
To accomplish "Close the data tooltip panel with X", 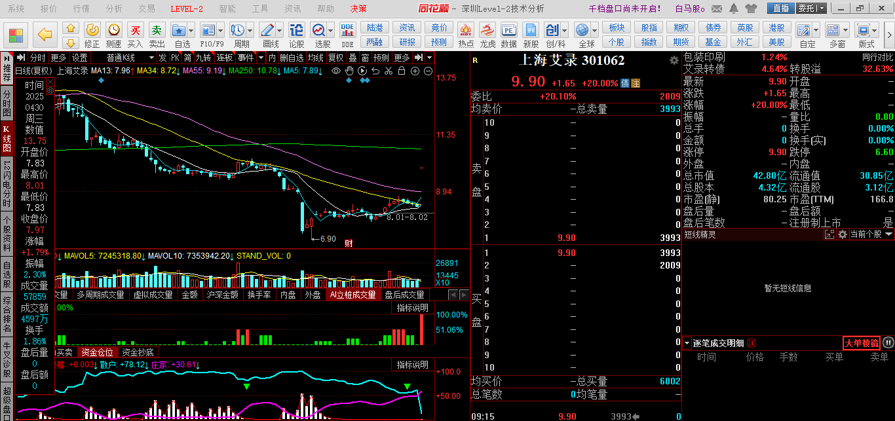I will click(50, 82).
